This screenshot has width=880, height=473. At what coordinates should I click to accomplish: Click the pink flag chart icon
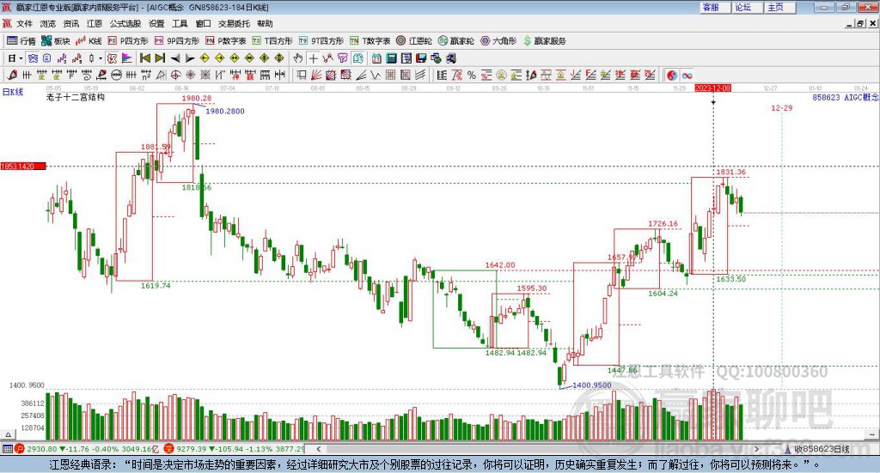point(127,58)
